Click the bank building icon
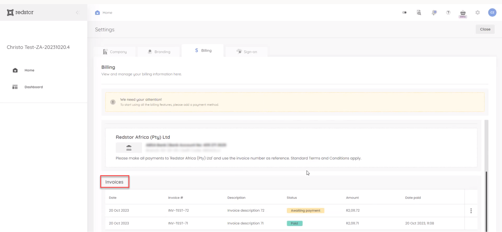Viewport: 502px width, 232px height. click(x=129, y=148)
